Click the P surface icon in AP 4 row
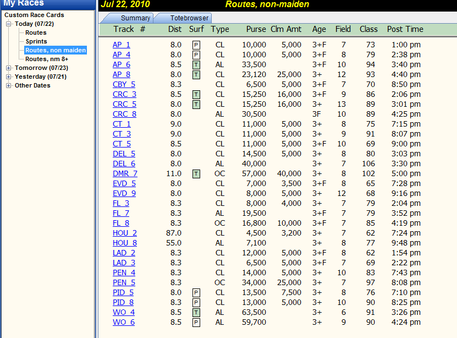The image size is (457, 338). [196, 55]
